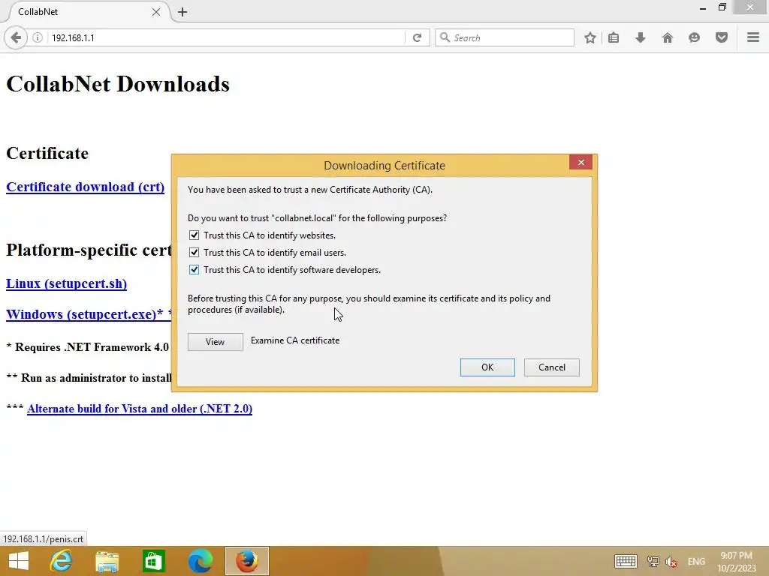769x576 pixels.
Task: Click the 'CollabNet Downloads' heading
Action: (x=118, y=84)
